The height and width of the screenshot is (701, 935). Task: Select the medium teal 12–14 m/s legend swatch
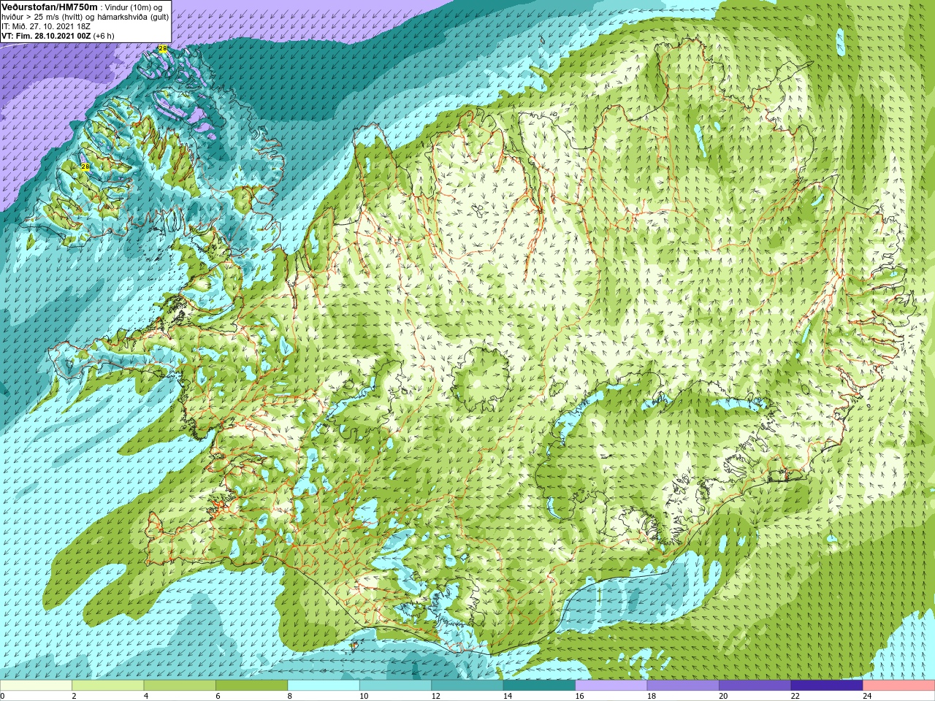[x=467, y=686]
